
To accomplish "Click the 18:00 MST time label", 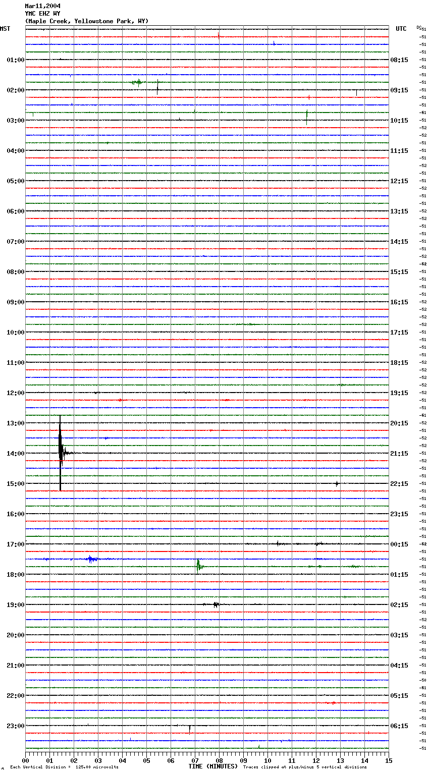I will [16, 575].
